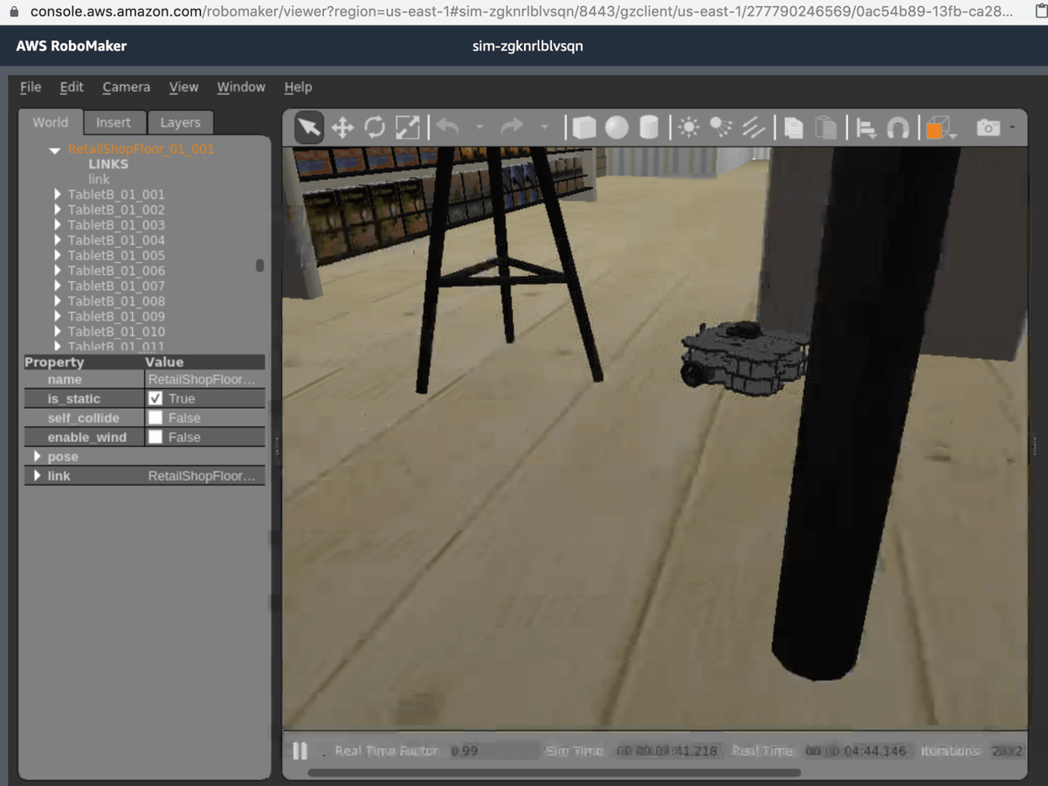The width and height of the screenshot is (1048, 786).
Task: Collapse the RetailShopFloor_01_001 tree
Action: 55,150
